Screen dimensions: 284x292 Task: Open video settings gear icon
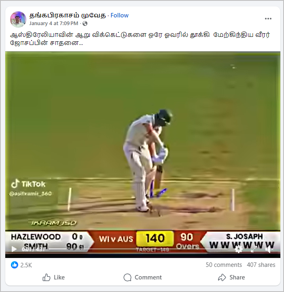(239, 249)
